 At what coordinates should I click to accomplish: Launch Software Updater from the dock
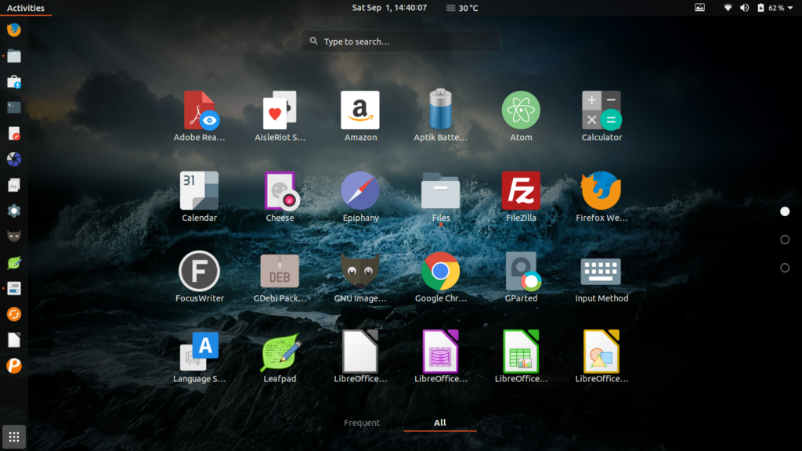[x=14, y=314]
